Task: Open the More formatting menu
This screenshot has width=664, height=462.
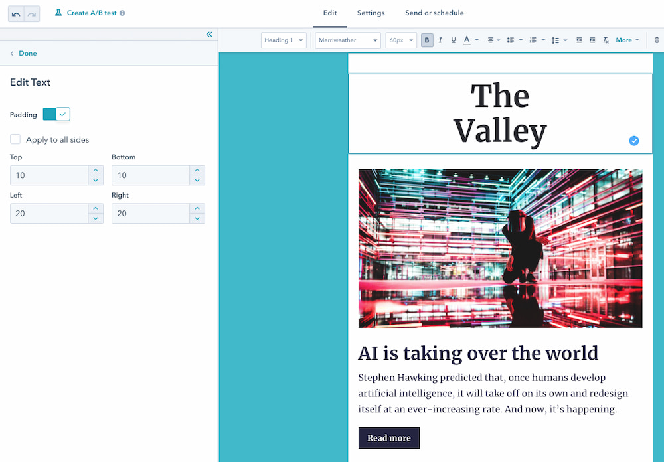Action: [625, 40]
